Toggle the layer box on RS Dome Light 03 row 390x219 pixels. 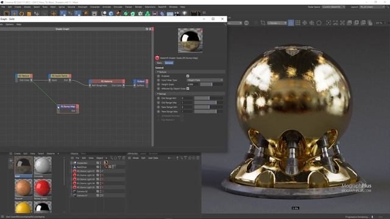(x=97, y=179)
